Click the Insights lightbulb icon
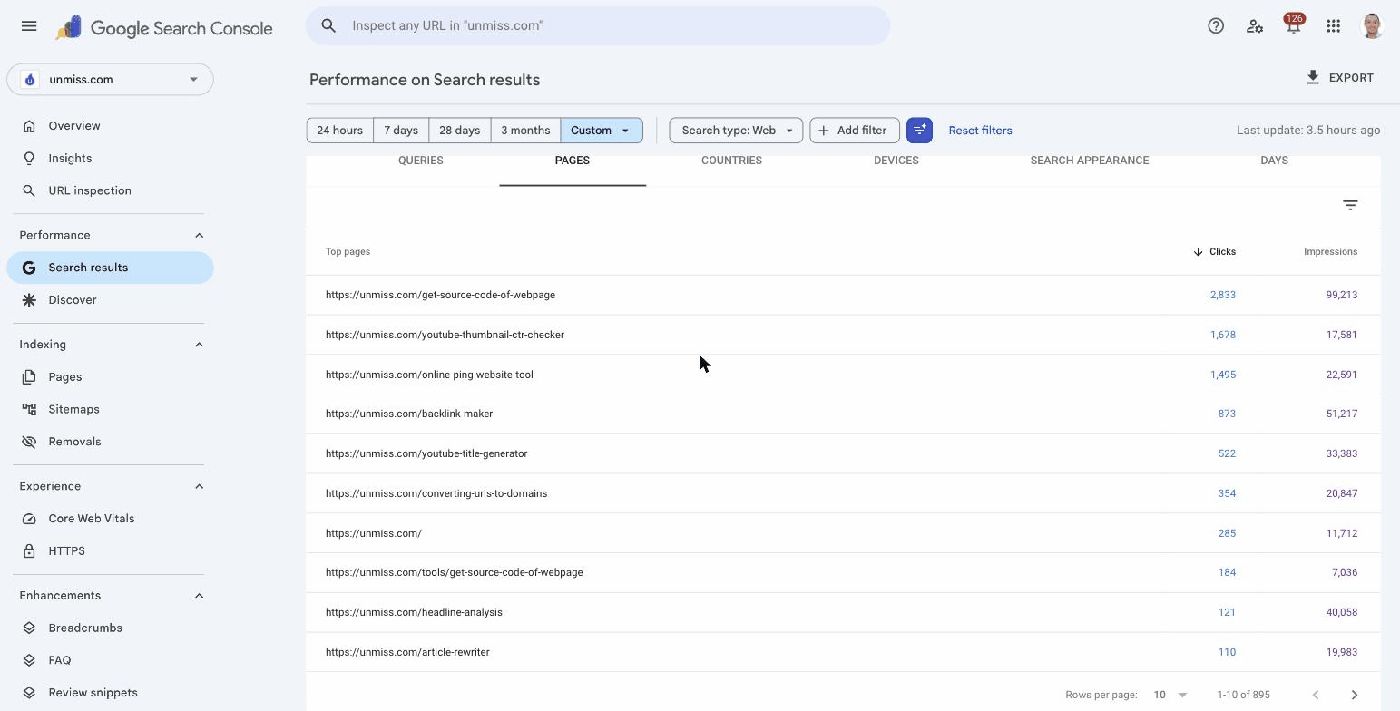 29,159
